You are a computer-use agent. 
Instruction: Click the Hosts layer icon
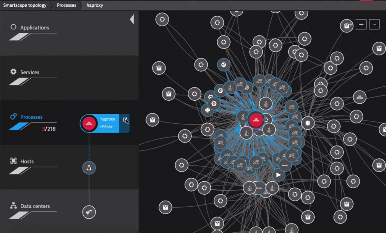(x=14, y=161)
